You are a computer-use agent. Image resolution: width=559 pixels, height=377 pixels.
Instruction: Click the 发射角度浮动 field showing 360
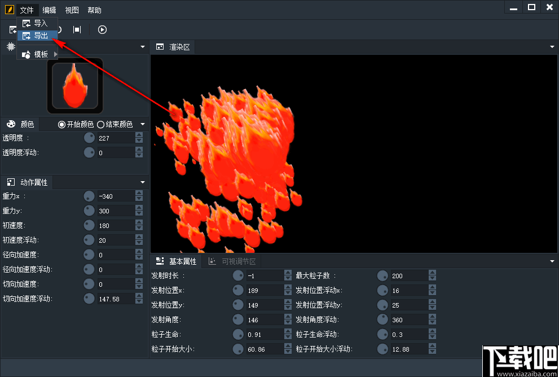pos(410,319)
